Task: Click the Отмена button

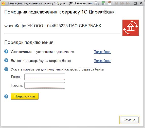Action: coord(129,120)
